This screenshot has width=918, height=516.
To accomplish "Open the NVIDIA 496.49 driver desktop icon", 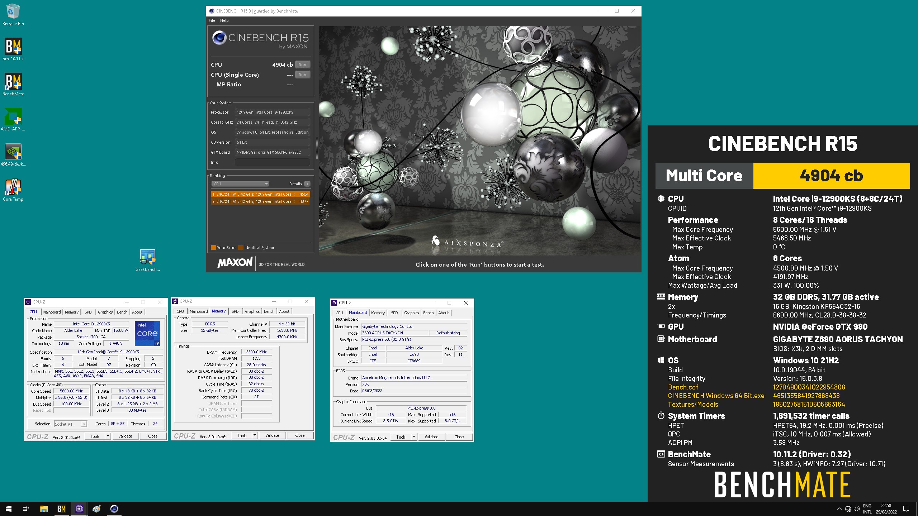I will point(13,155).
